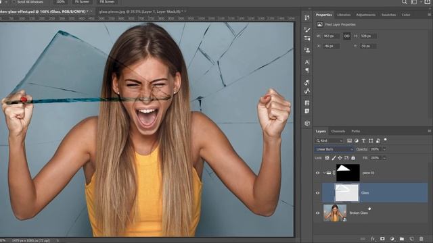433x243 pixels.
Task: Switch to the Paths tab
Action: tap(356, 132)
